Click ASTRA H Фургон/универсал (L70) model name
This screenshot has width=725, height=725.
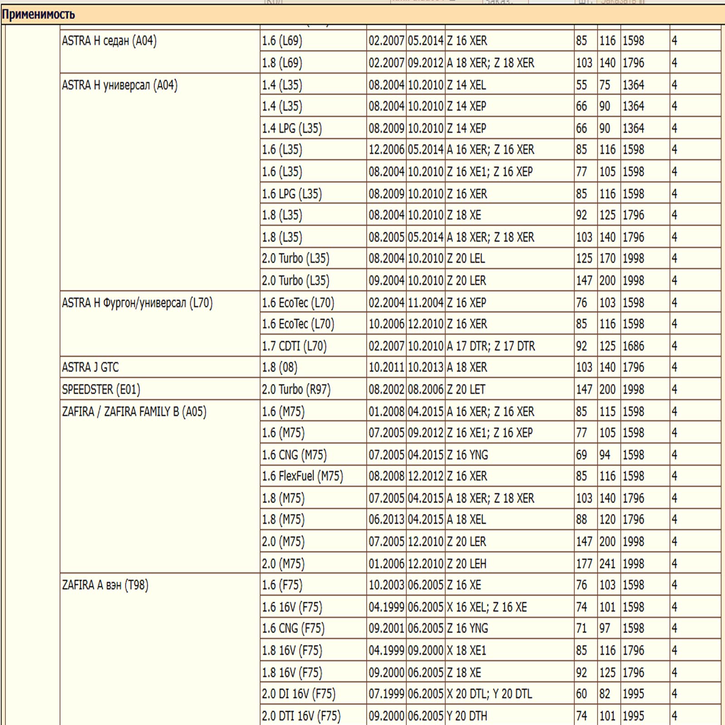[137, 302]
